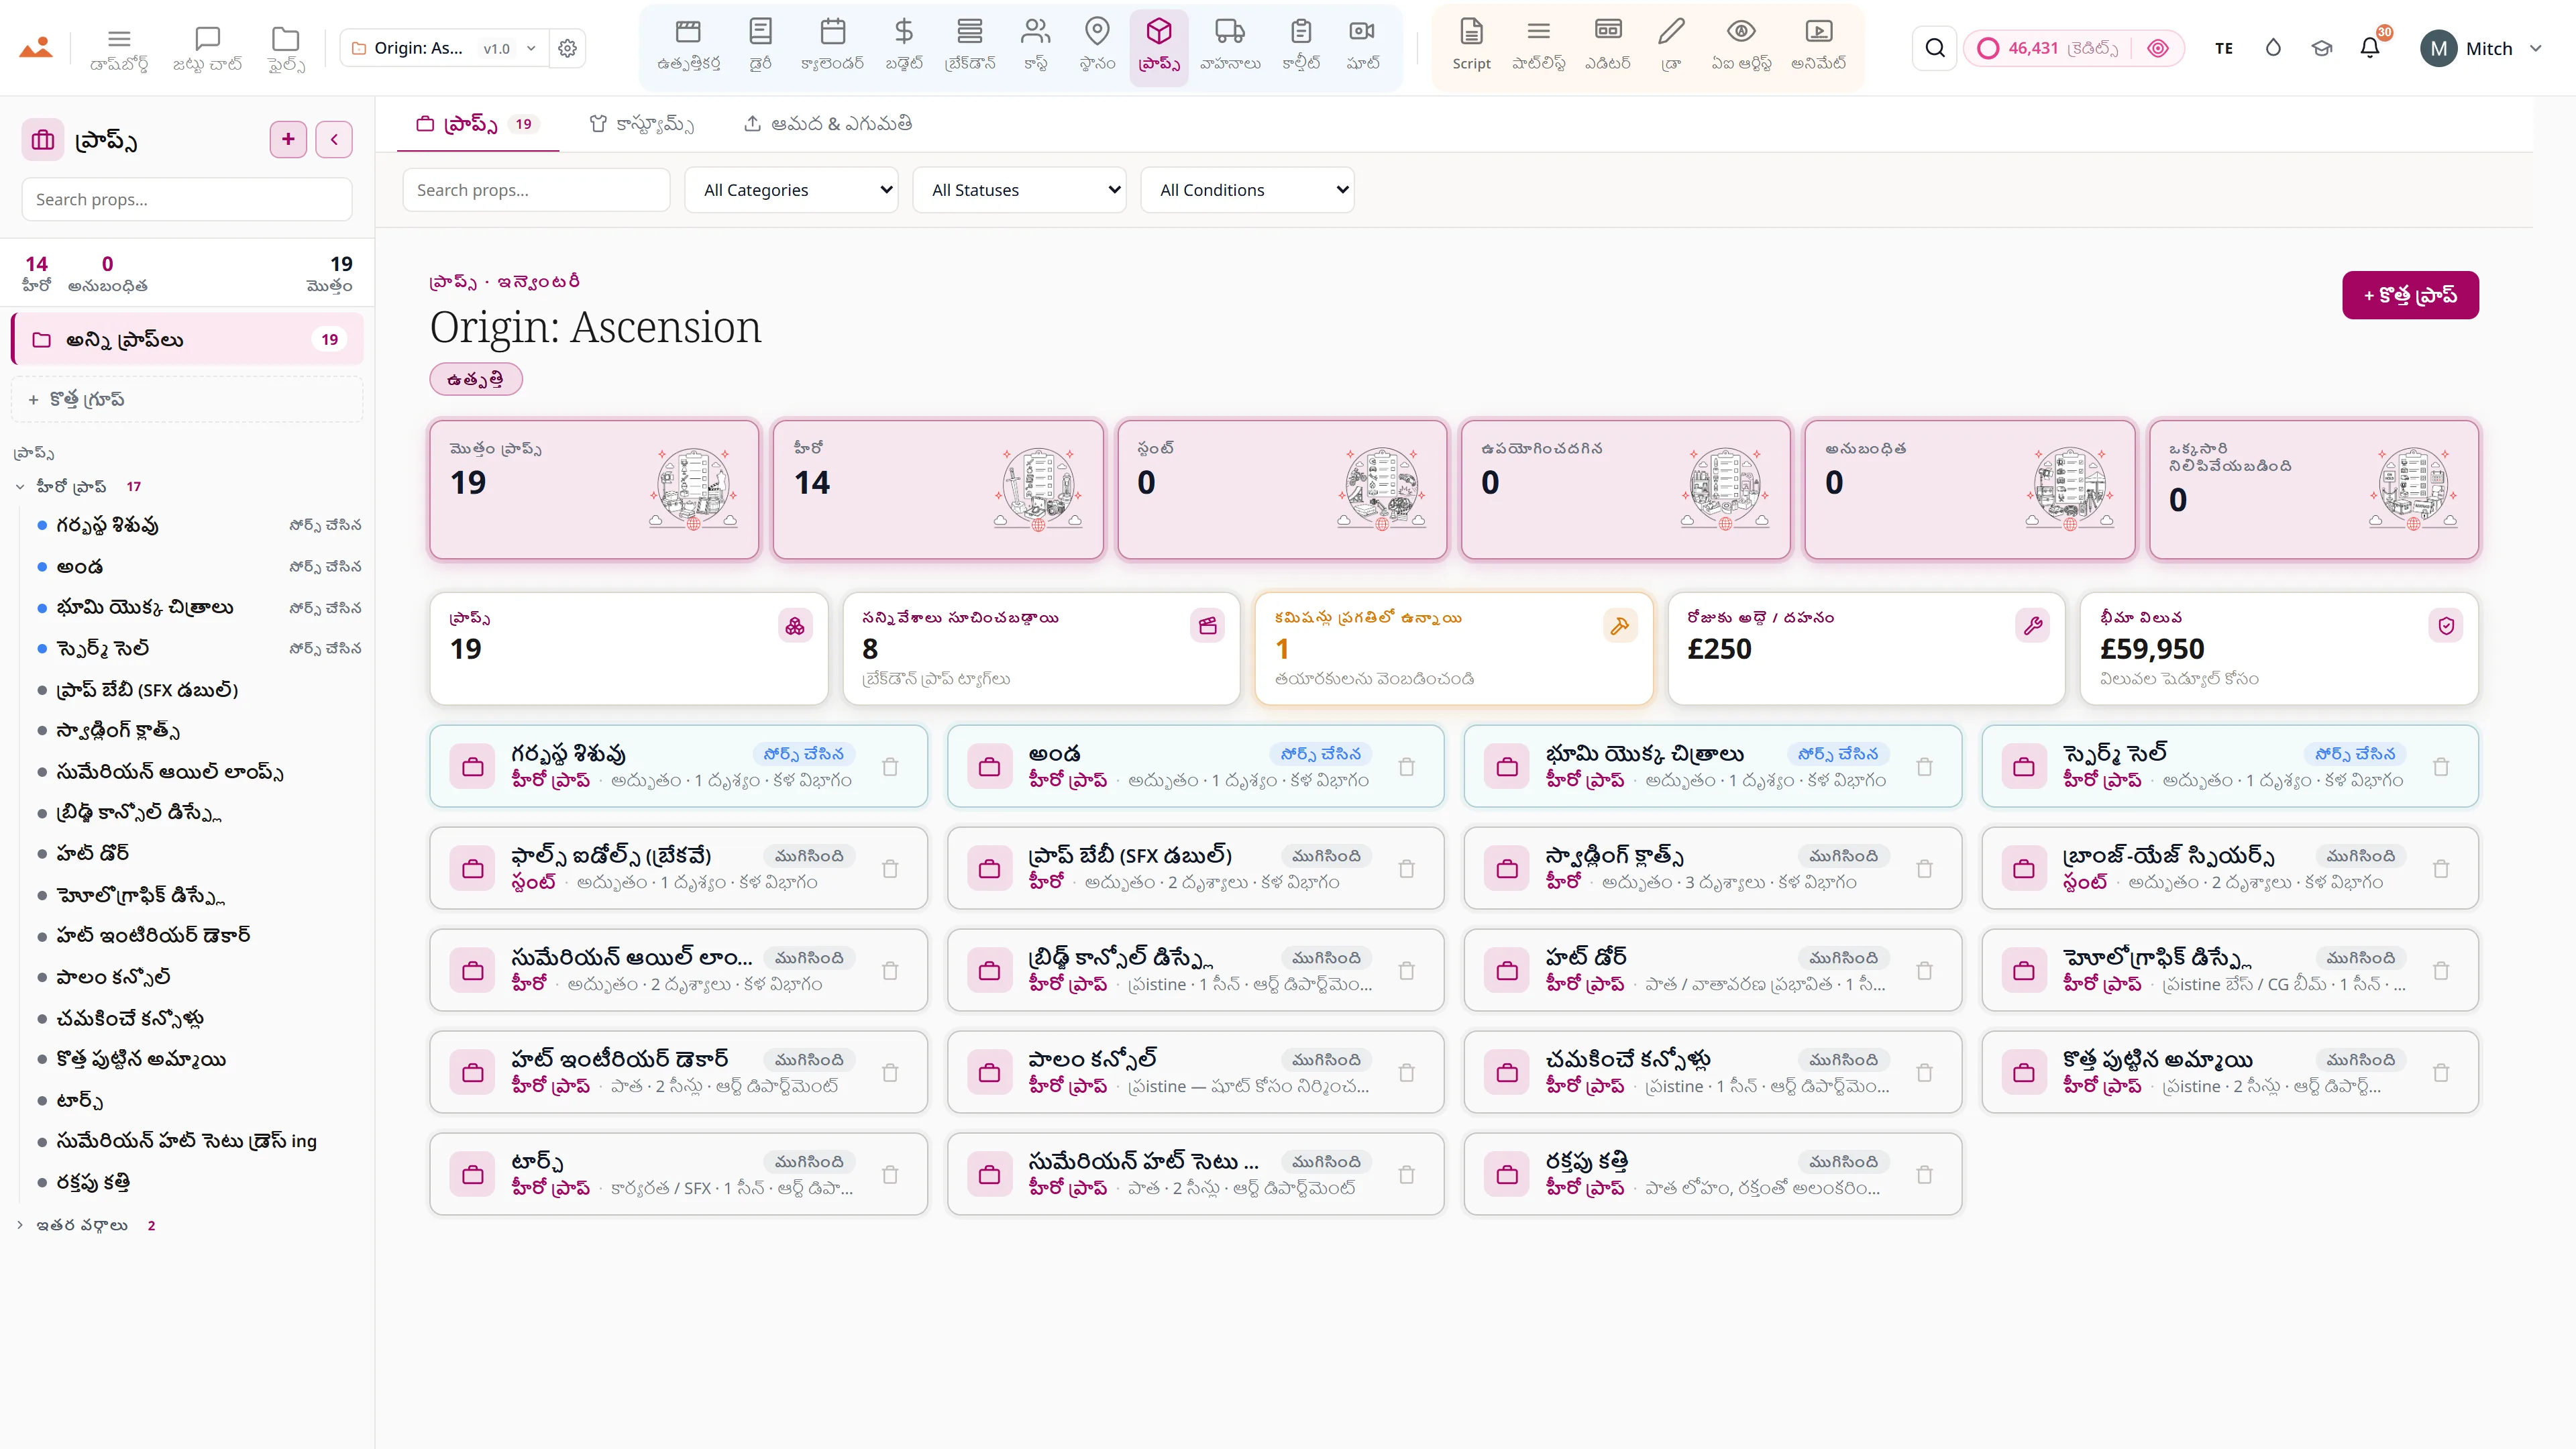Open the డ్రా draw pencil tool
Viewport: 2576px width, 1449px height.
pos(1671,46)
